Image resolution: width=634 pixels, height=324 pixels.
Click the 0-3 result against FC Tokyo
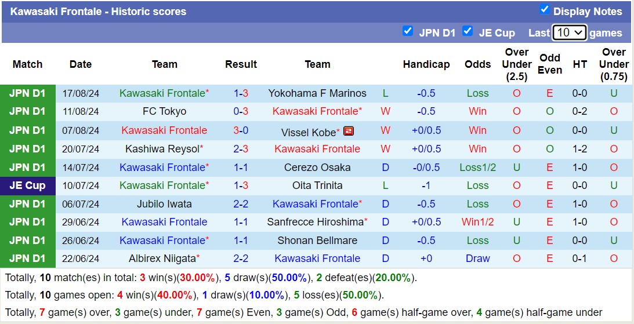click(x=241, y=111)
